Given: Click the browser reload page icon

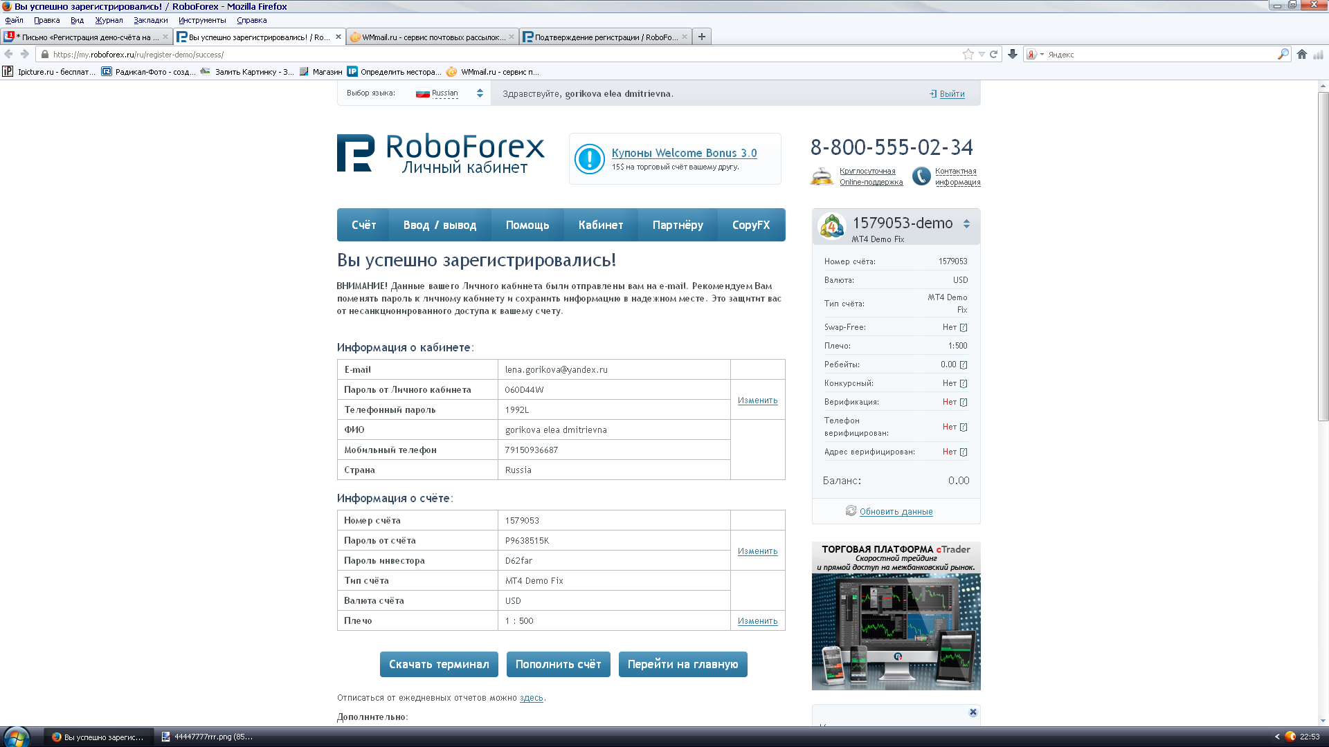Looking at the screenshot, I should tap(994, 55).
